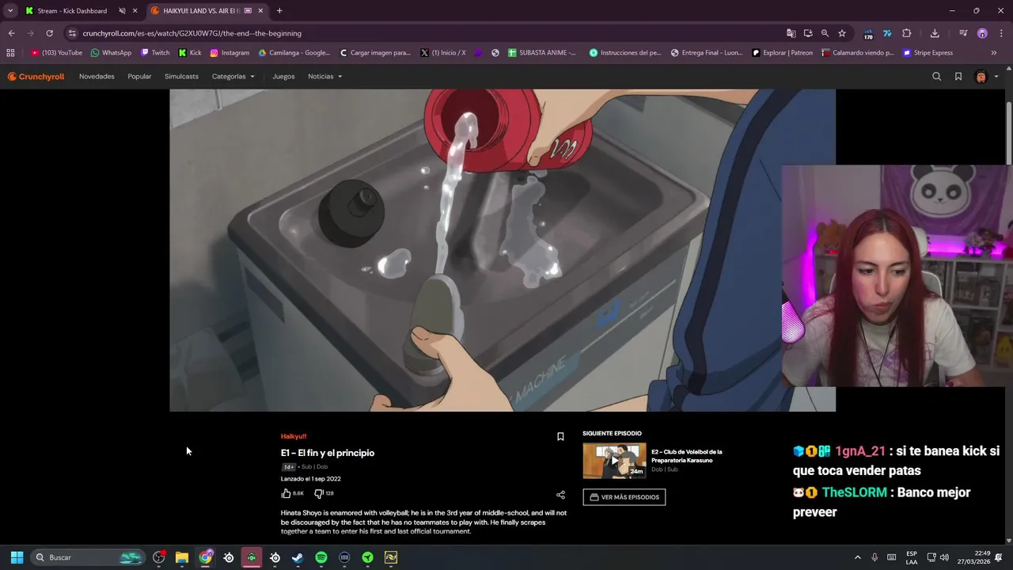1013x570 pixels.
Task: Open the Simulcasts menu item
Action: pos(181,77)
